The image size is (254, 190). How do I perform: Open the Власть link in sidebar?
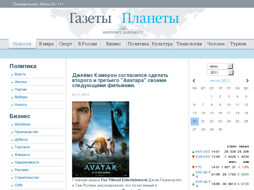pos(20,74)
